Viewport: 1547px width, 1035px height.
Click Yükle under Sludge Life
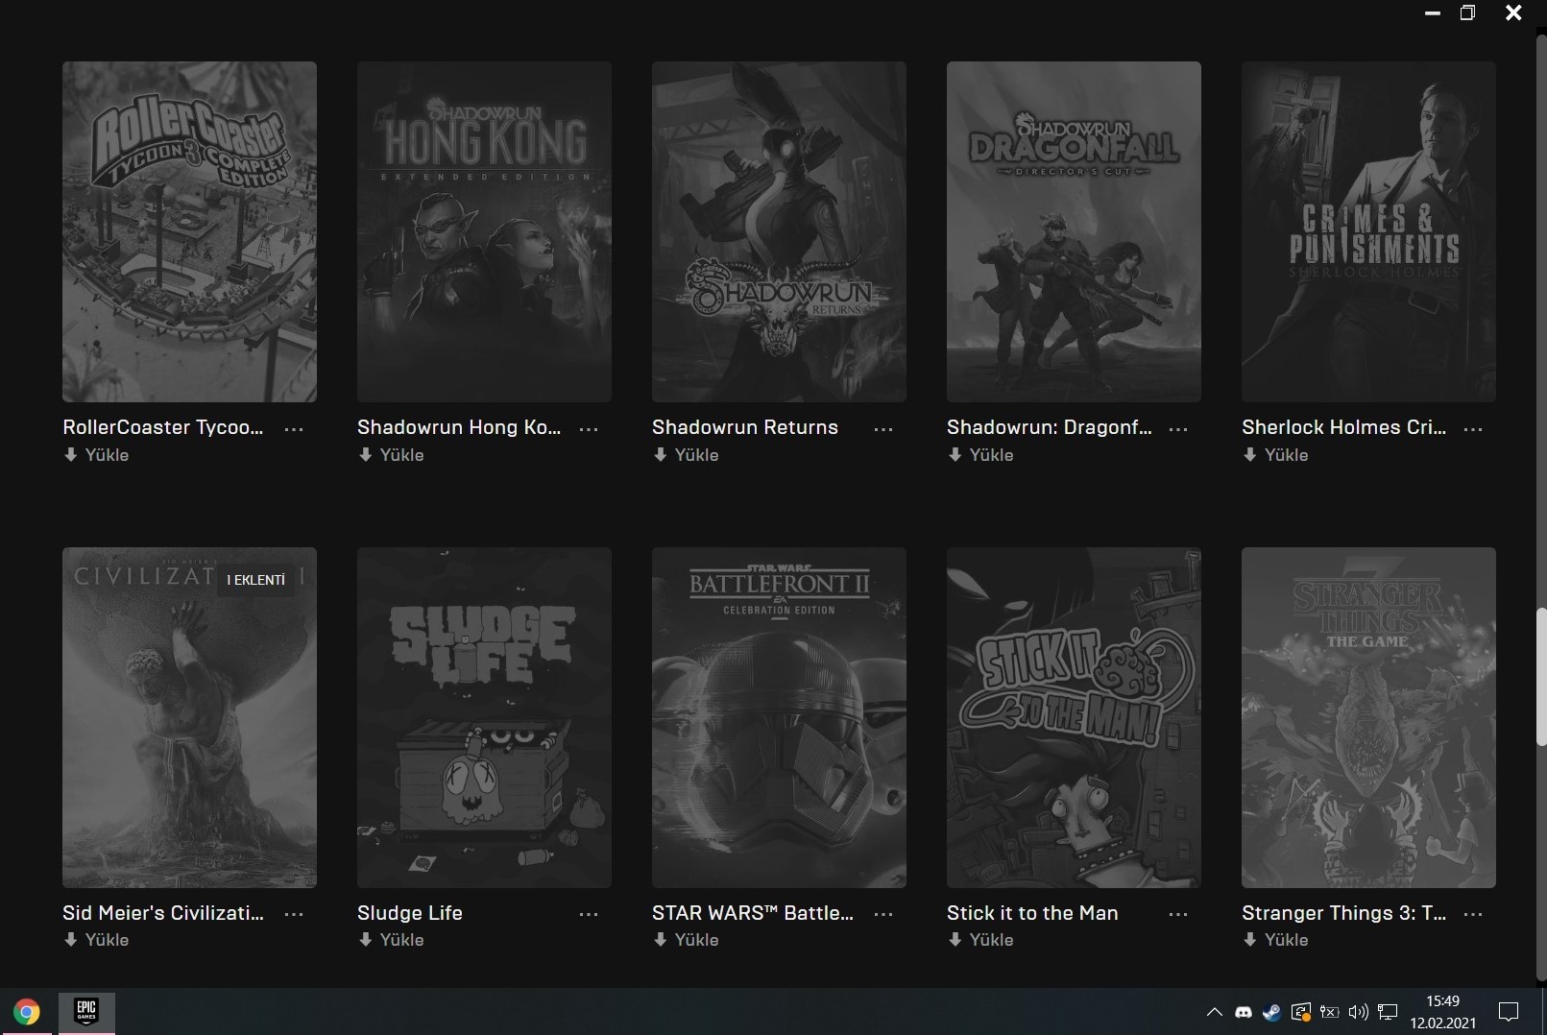391,940
